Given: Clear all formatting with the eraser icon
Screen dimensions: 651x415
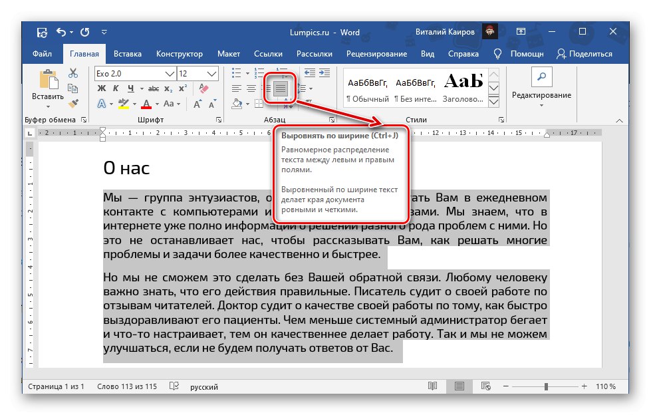Looking at the screenshot, I should point(203,88).
